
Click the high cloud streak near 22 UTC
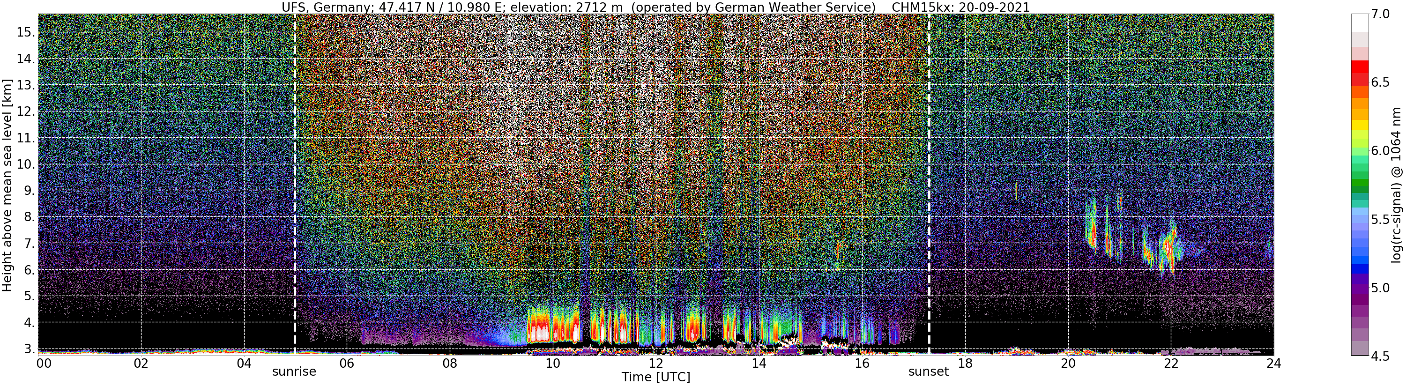coord(1170,248)
